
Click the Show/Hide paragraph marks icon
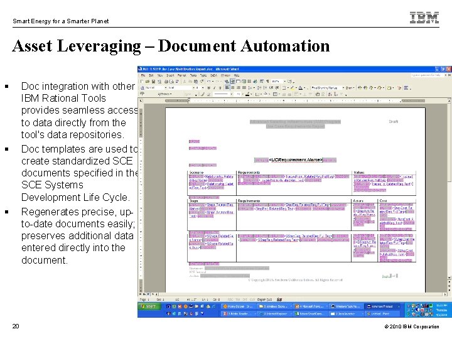[267, 82]
